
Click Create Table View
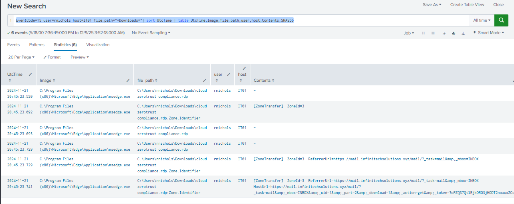click(x=467, y=5)
